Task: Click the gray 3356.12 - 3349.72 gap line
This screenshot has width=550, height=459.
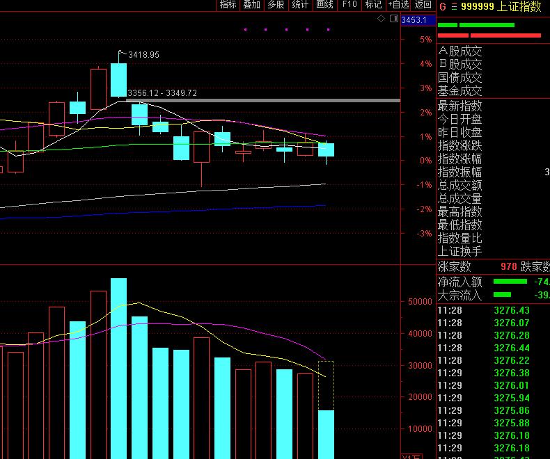Action: [x=265, y=101]
